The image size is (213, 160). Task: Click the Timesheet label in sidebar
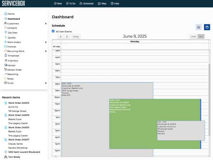[x=13, y=56]
